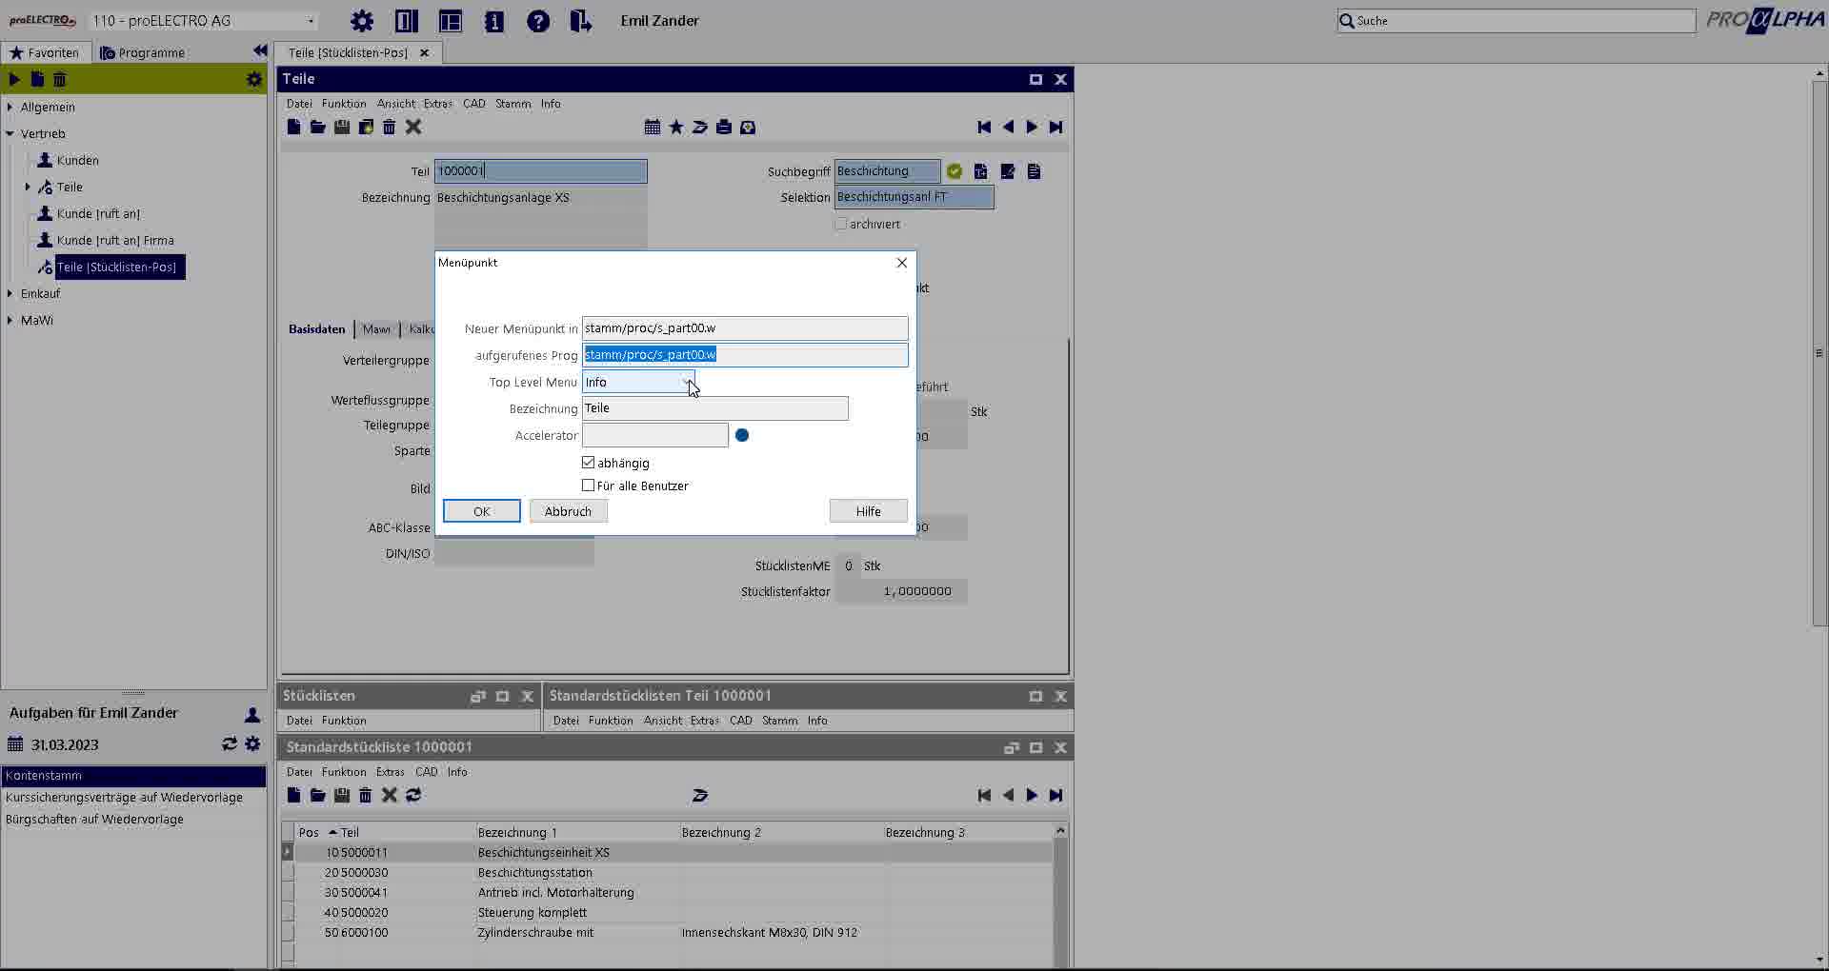The width and height of the screenshot is (1829, 971).
Task: Save record with Teile toolbar disk icon
Action: pos(342,127)
